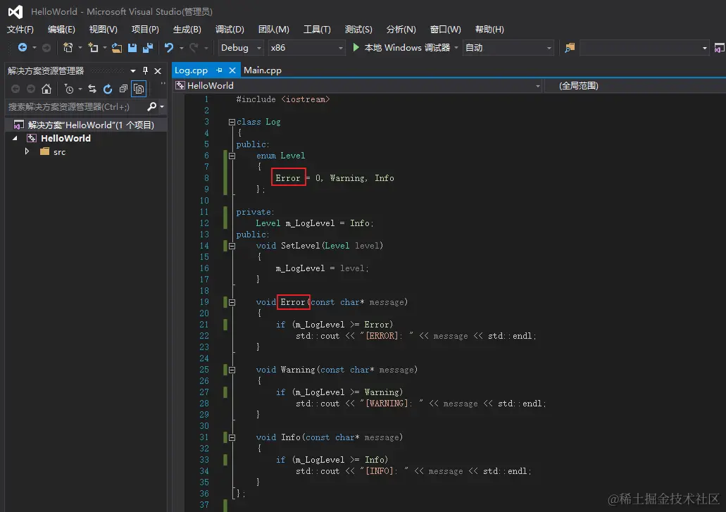The height and width of the screenshot is (512, 726).
Task: Click the New Project toolbar icon
Action: coord(68,48)
